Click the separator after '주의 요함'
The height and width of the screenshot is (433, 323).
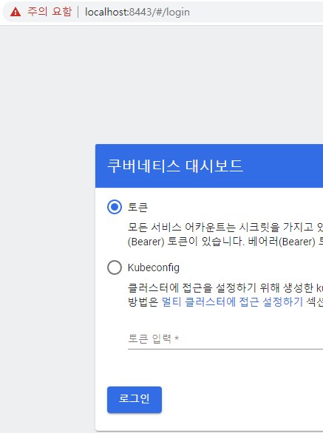(78, 12)
